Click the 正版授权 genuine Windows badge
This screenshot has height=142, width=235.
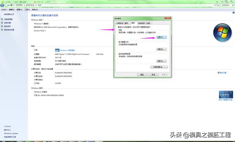[226, 94]
